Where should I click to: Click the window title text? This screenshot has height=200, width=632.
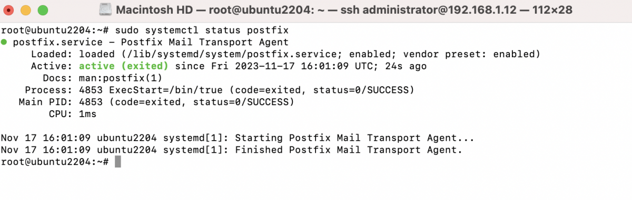344,9
